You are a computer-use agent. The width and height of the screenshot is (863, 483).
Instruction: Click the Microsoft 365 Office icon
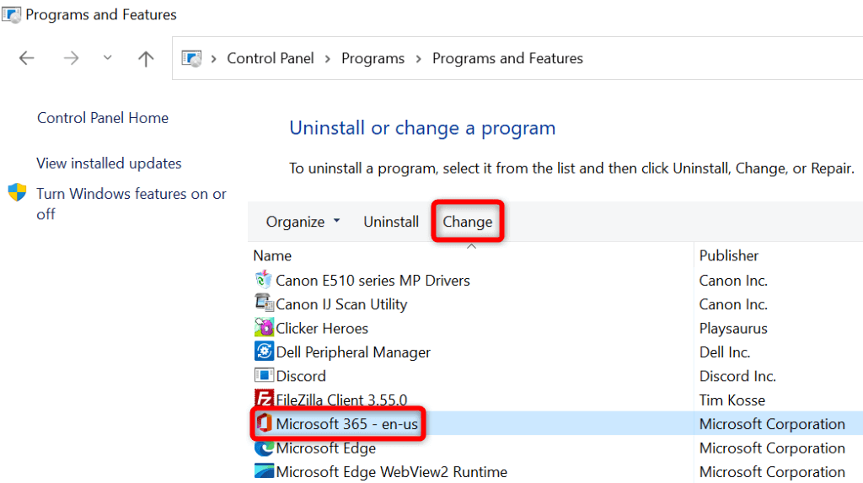pos(264,423)
